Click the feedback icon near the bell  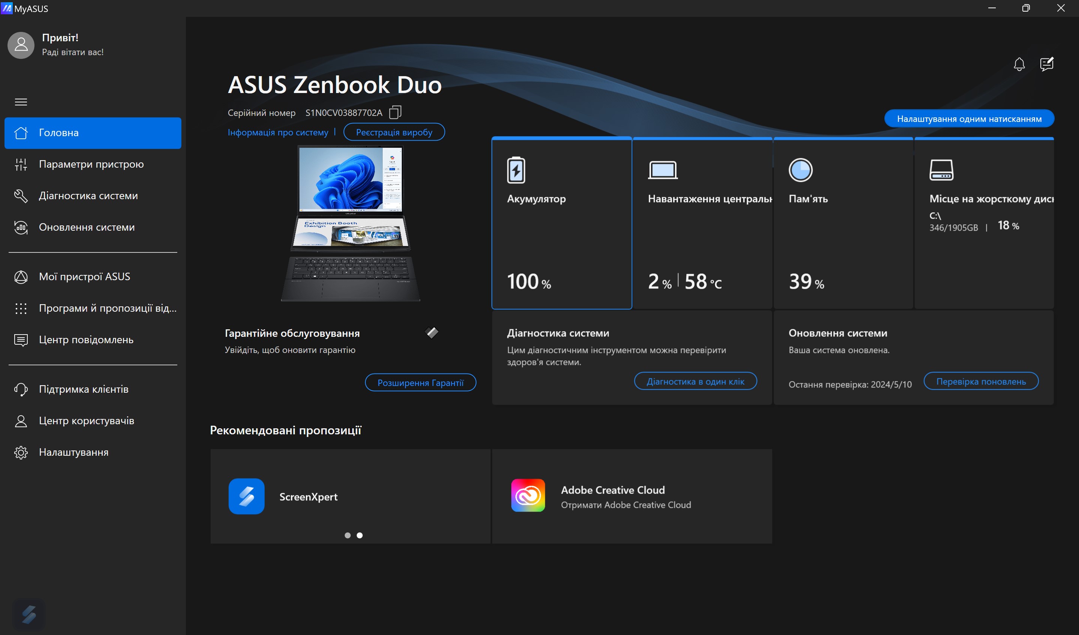1046,64
